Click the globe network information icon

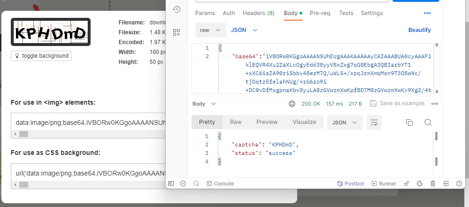(x=292, y=104)
